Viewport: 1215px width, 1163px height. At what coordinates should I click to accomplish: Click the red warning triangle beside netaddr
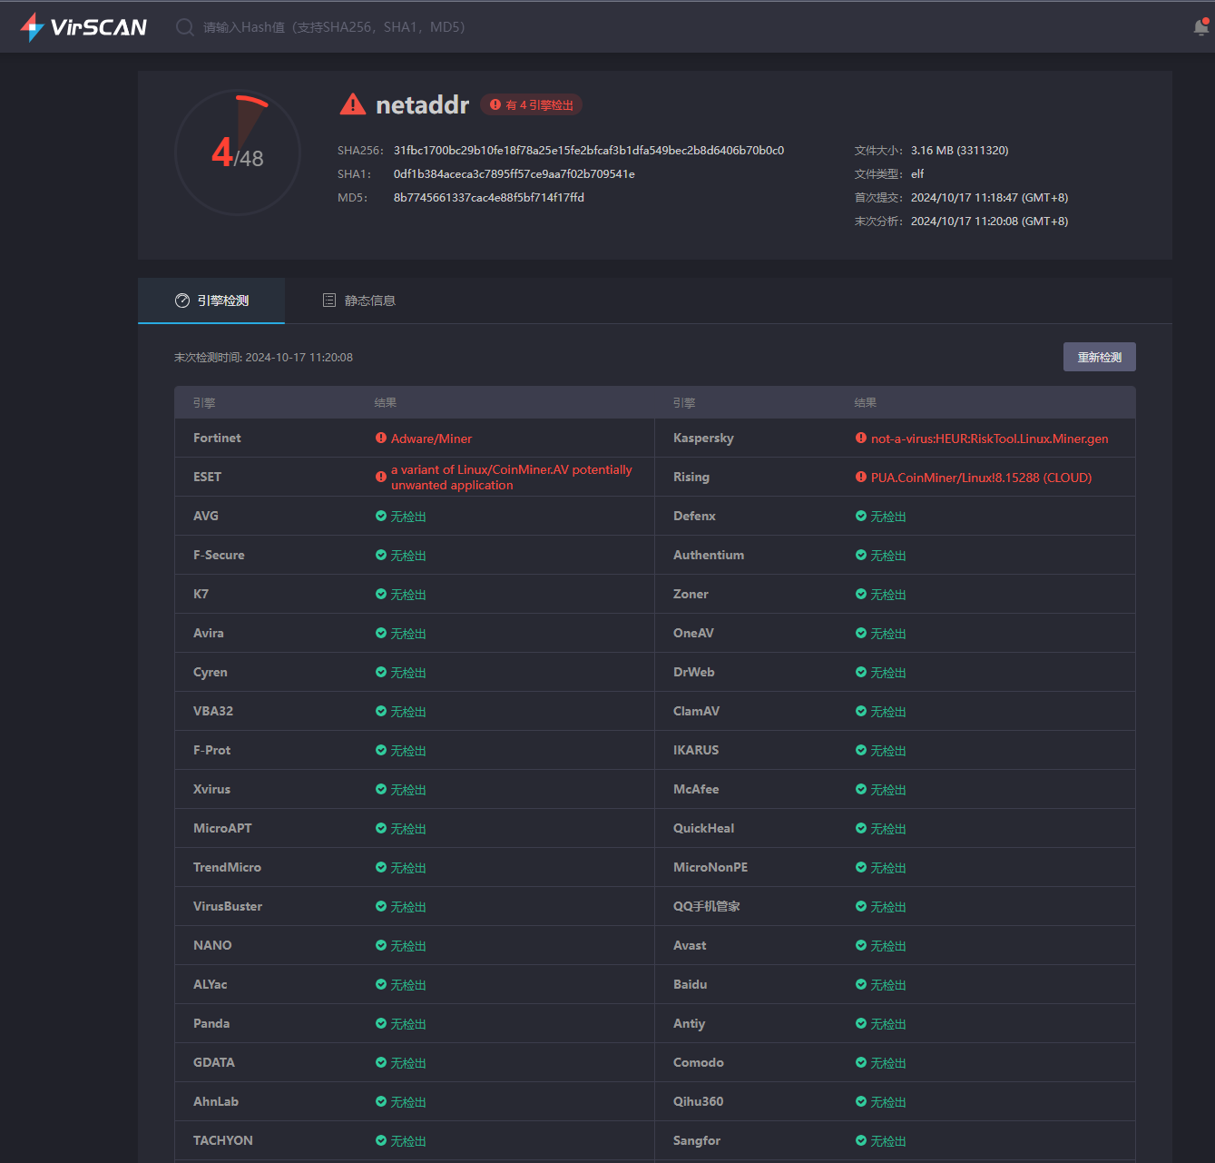[x=352, y=104]
